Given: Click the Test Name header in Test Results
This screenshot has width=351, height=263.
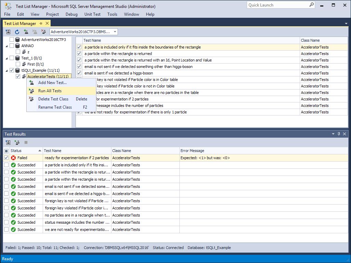Looking at the screenshot, I should click(x=77, y=151).
